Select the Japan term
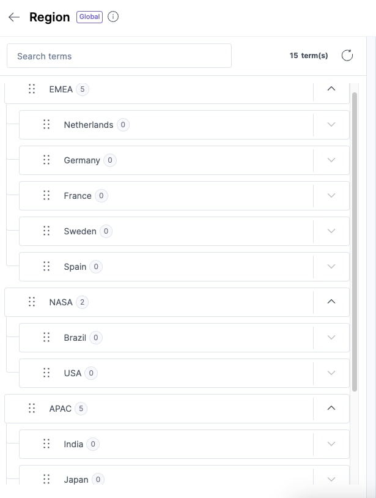Image resolution: width=376 pixels, height=498 pixels. click(76, 480)
